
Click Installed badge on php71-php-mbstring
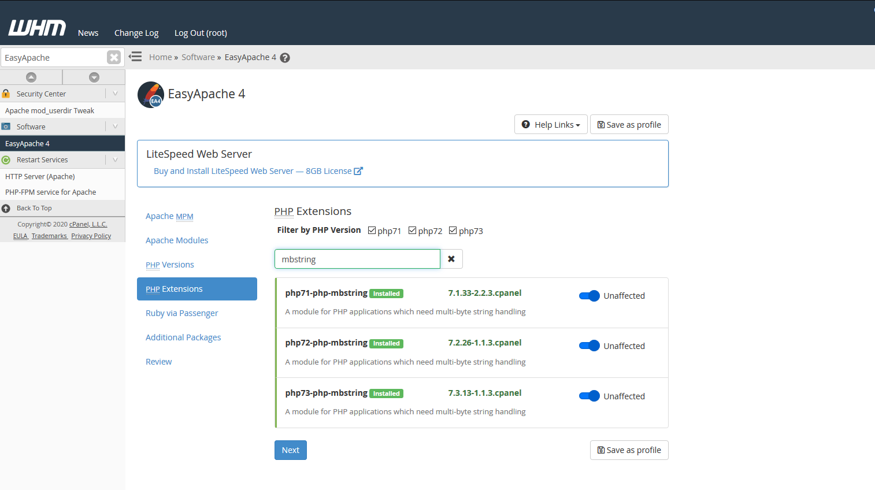tap(387, 294)
